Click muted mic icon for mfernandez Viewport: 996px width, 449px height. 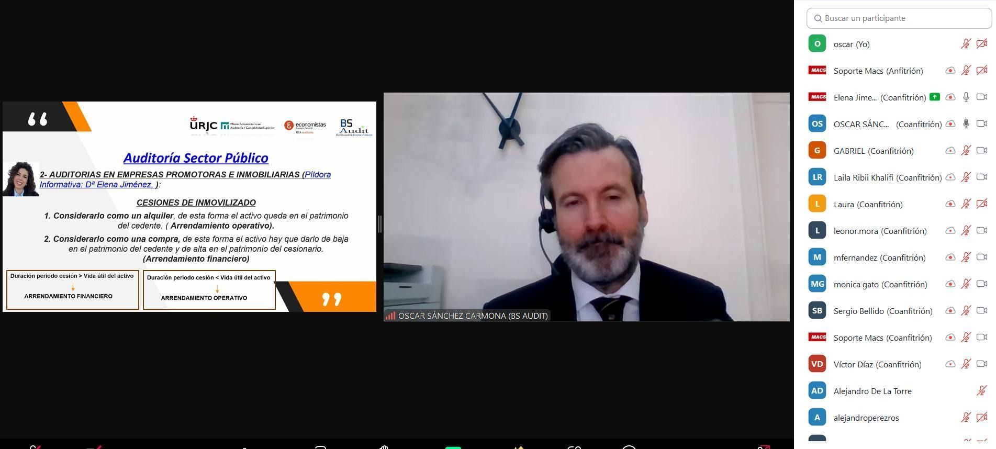click(x=966, y=257)
